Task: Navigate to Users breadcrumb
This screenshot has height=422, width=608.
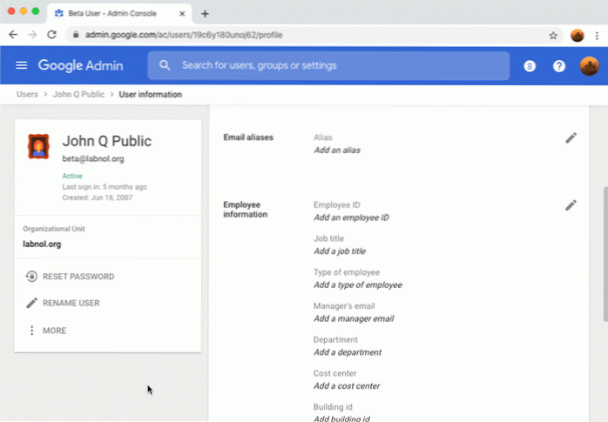Action: coord(27,94)
